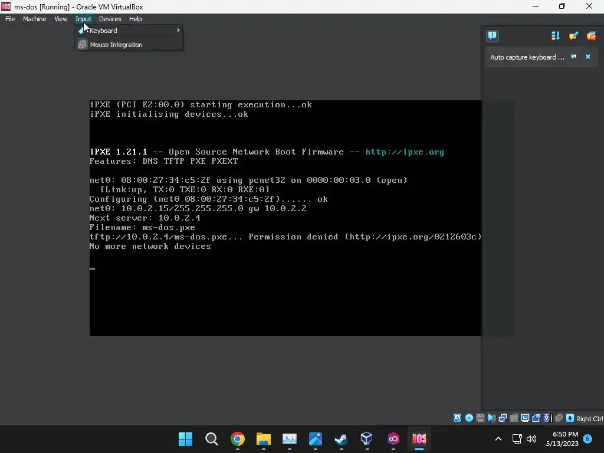Open the floppy disk indicator in status bar

[480, 418]
